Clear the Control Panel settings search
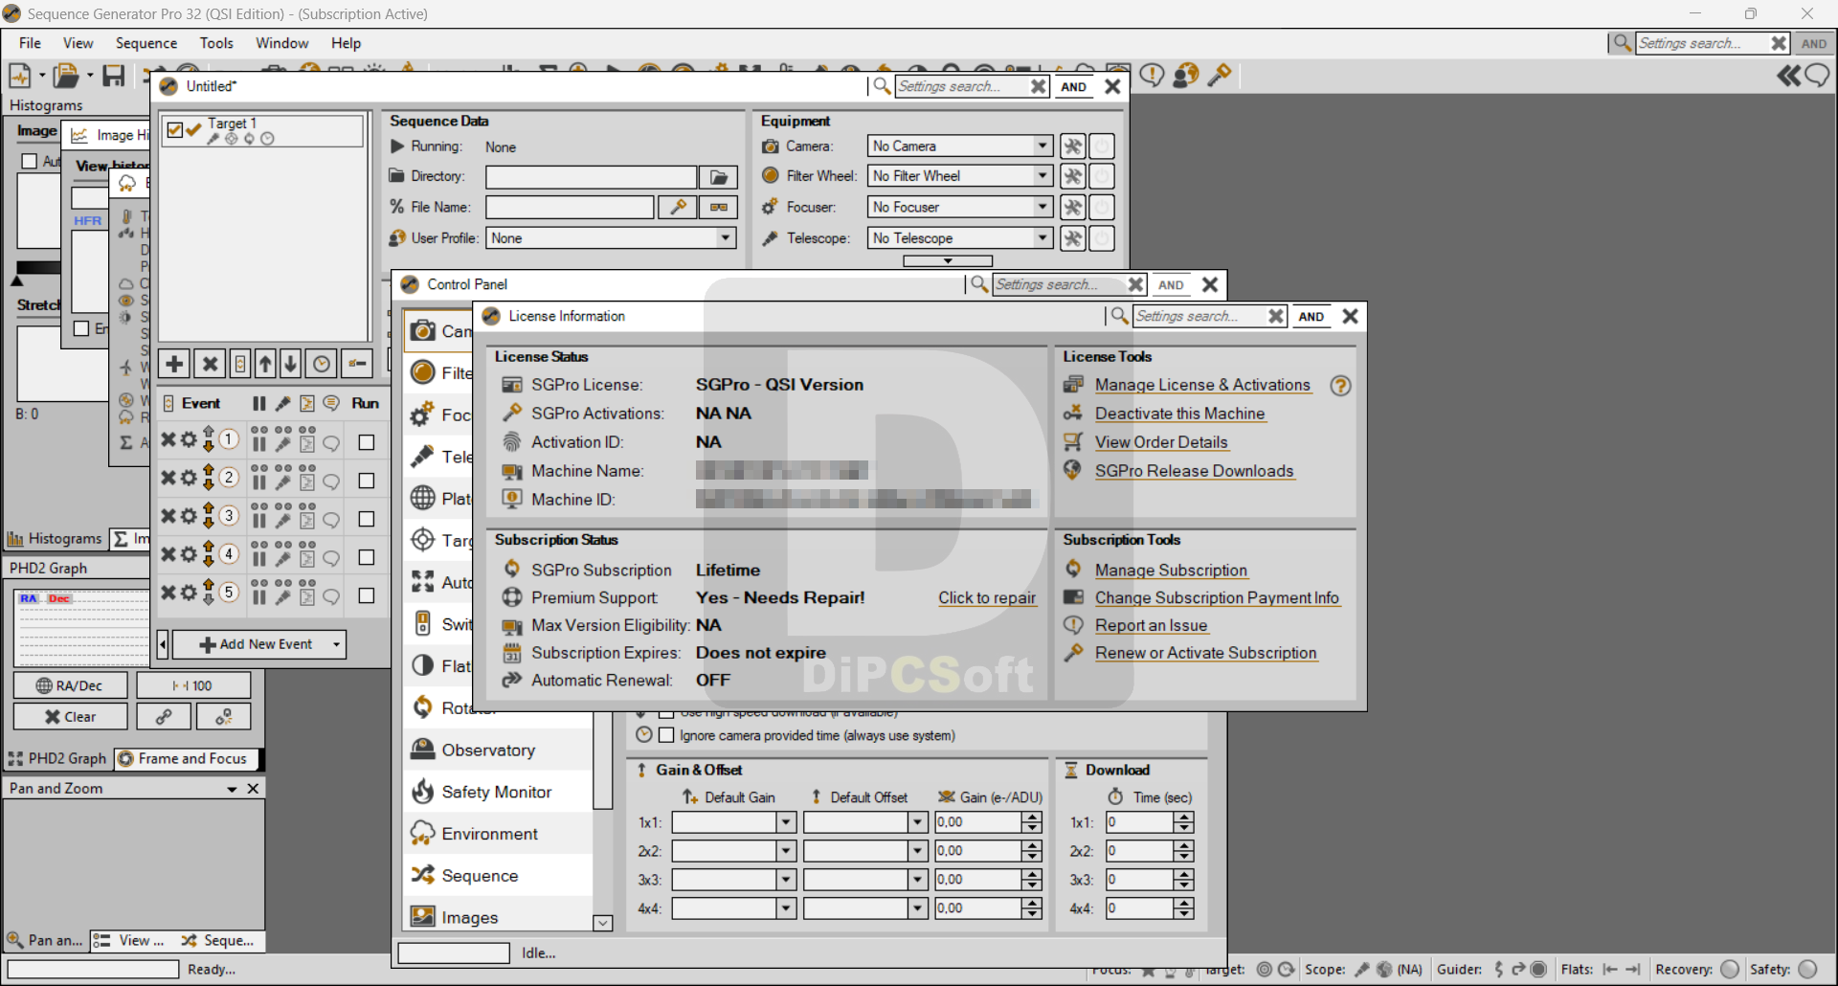Screen dimensions: 1838x986 [1135, 284]
